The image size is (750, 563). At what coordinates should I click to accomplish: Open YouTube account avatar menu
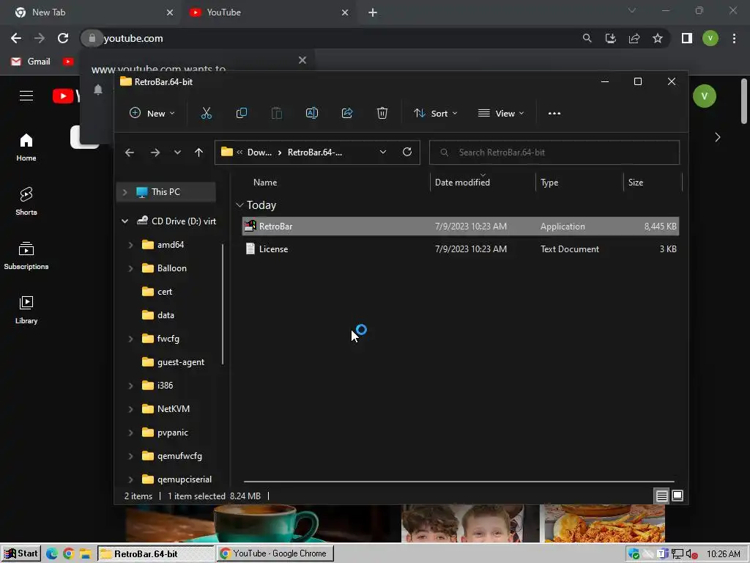704,96
